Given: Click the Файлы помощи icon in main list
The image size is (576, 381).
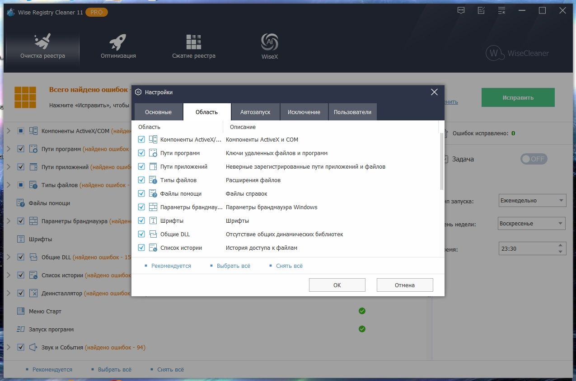Looking at the screenshot, I should [21, 203].
